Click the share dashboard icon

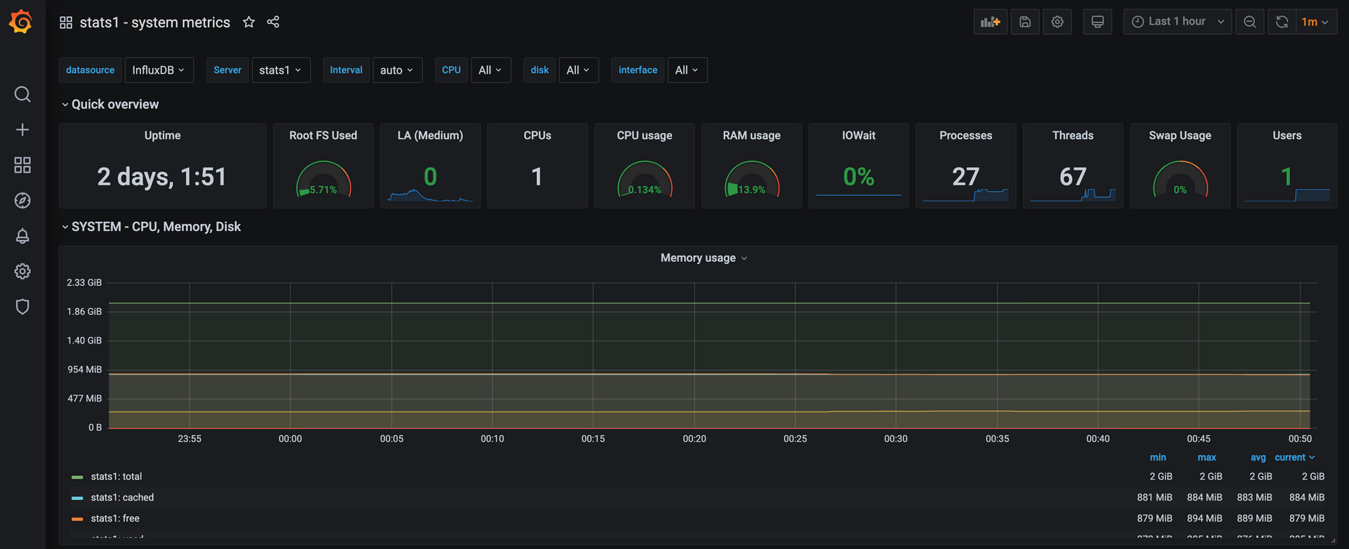coord(273,22)
